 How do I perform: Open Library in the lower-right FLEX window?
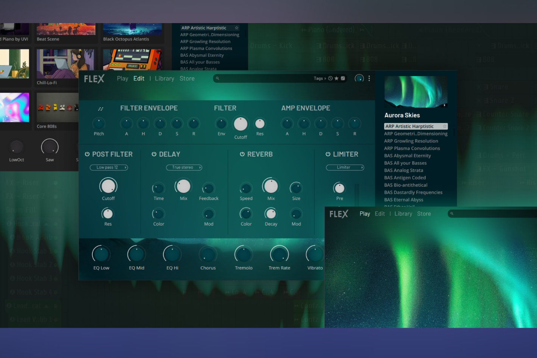[x=403, y=214]
